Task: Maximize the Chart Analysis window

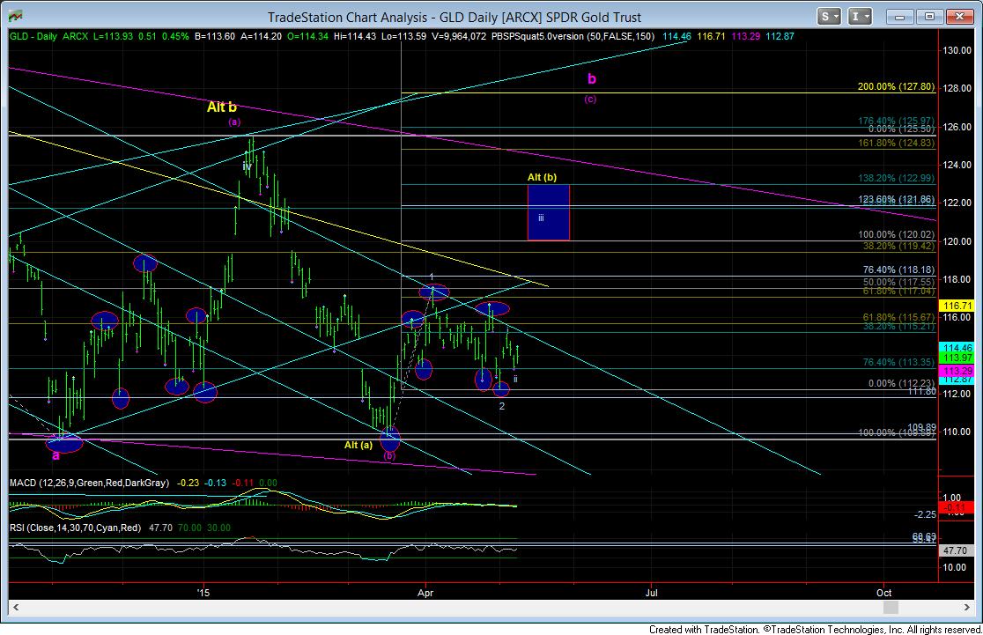Action: pos(930,17)
